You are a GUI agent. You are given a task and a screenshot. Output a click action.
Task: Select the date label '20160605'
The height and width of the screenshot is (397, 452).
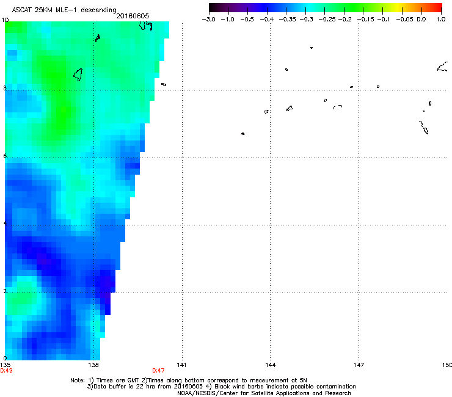(x=133, y=16)
